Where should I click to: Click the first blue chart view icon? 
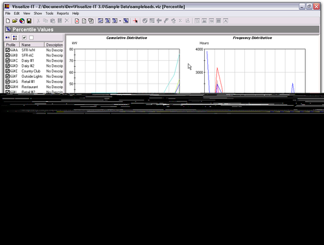point(100,21)
